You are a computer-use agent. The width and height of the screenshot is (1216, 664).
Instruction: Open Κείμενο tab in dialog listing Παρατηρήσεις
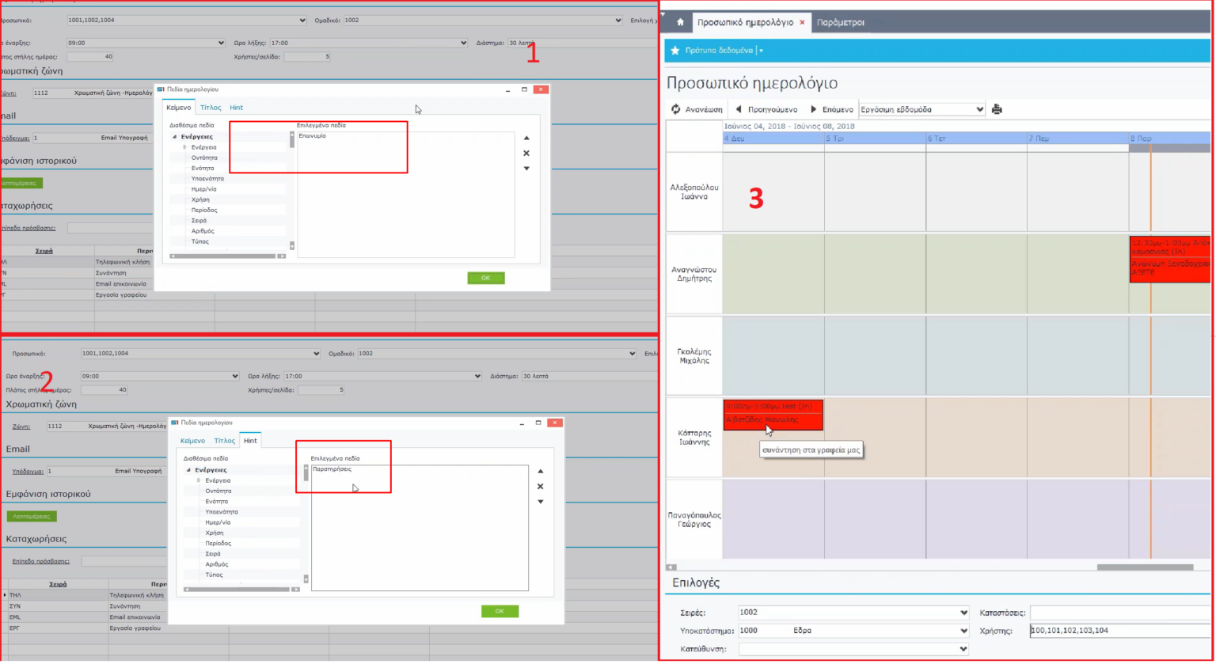tap(192, 441)
